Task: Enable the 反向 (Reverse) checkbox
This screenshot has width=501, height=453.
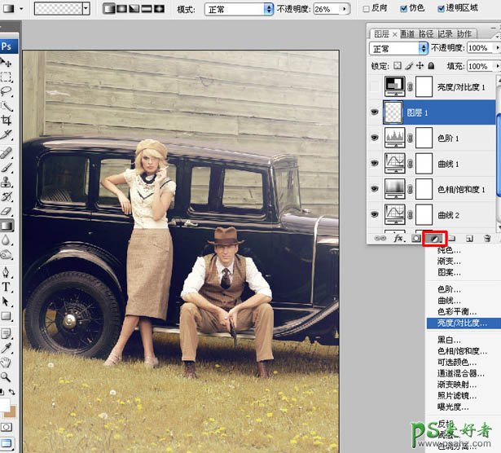Action: pyautogui.click(x=366, y=9)
